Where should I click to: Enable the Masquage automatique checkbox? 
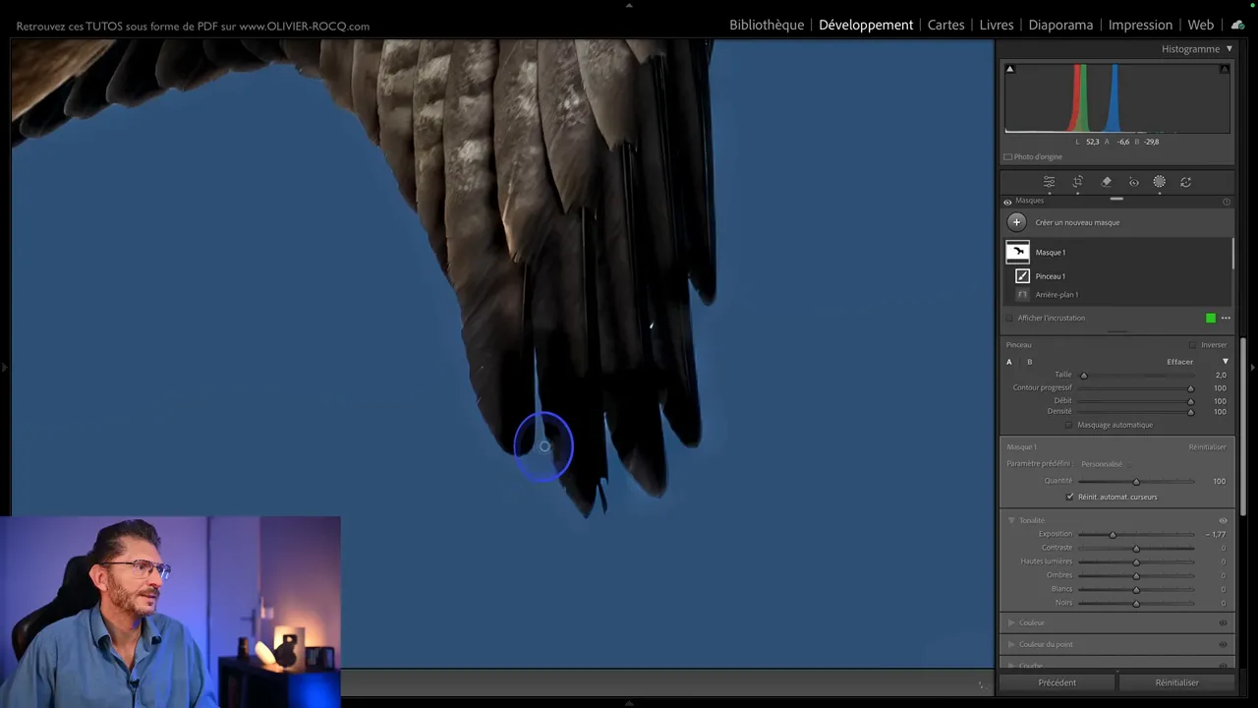pyautogui.click(x=1069, y=425)
